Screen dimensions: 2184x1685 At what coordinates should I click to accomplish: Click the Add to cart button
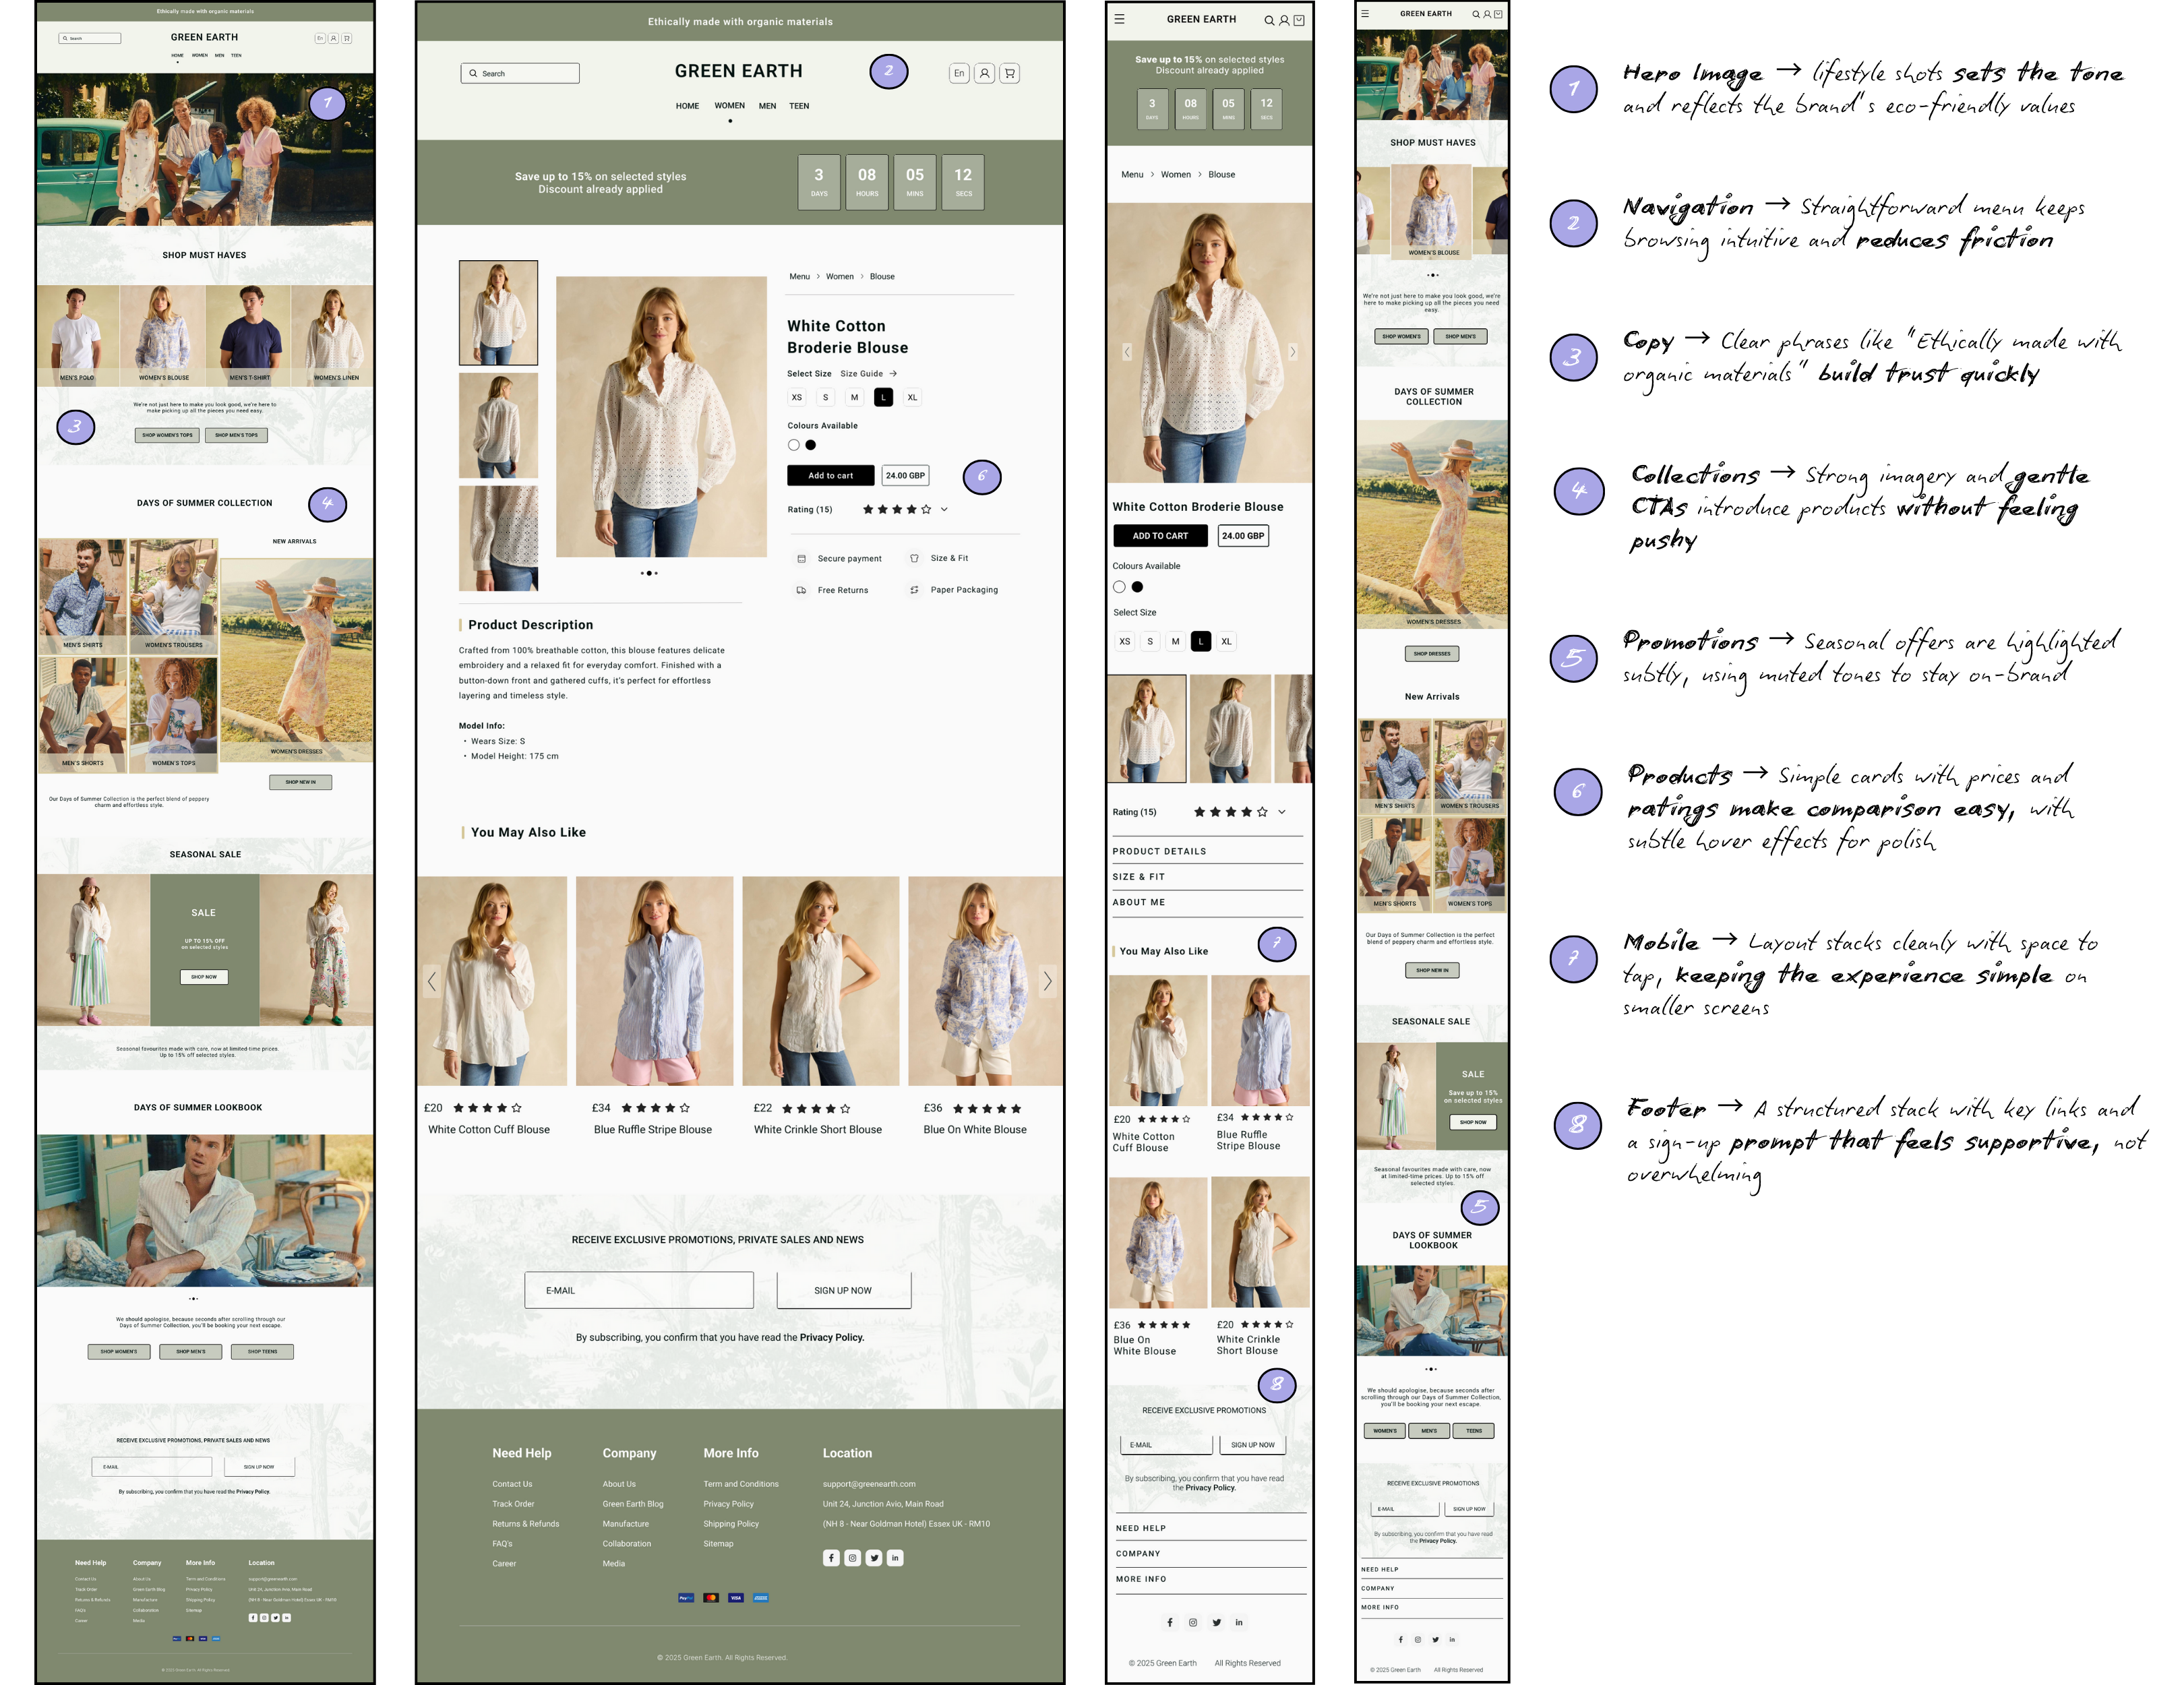pos(830,475)
